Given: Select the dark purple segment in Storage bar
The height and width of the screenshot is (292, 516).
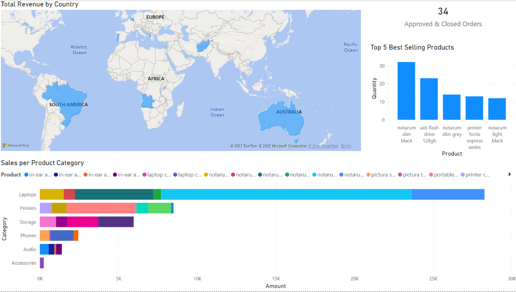Looking at the screenshot, I should (116, 222).
